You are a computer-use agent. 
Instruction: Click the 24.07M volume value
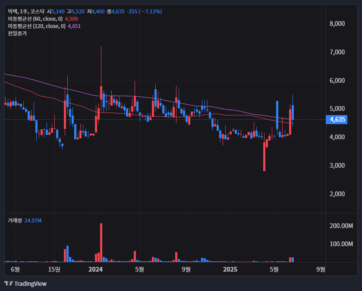[x=33, y=221]
